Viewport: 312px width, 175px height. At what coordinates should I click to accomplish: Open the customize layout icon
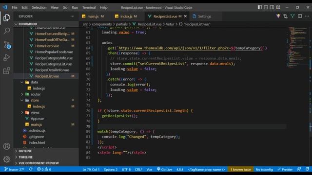tap(278, 7)
